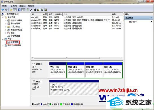Open 磁盘管理 in the tree

click(x=14, y=42)
